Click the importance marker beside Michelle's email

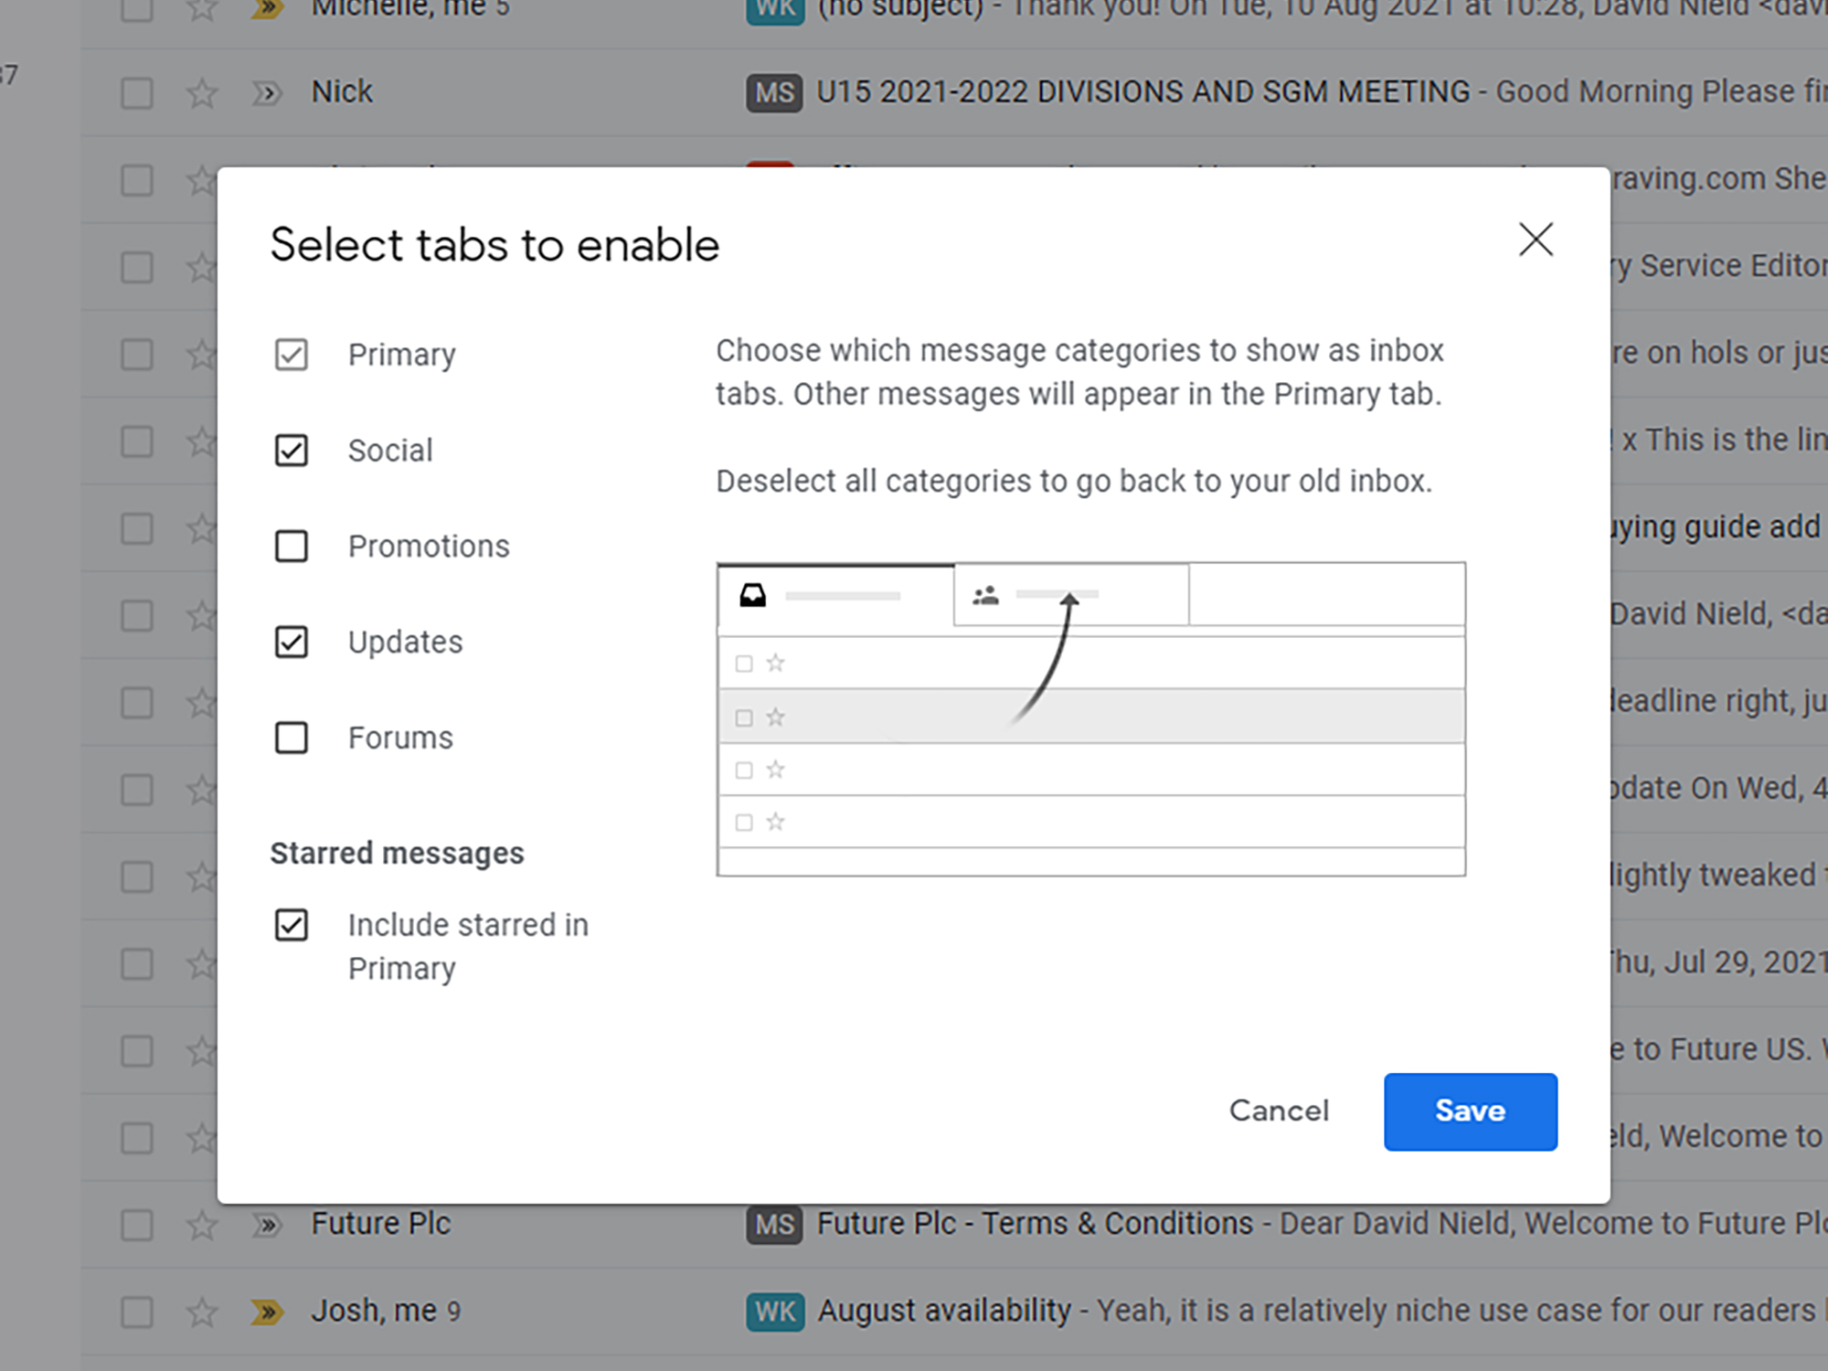click(x=267, y=9)
